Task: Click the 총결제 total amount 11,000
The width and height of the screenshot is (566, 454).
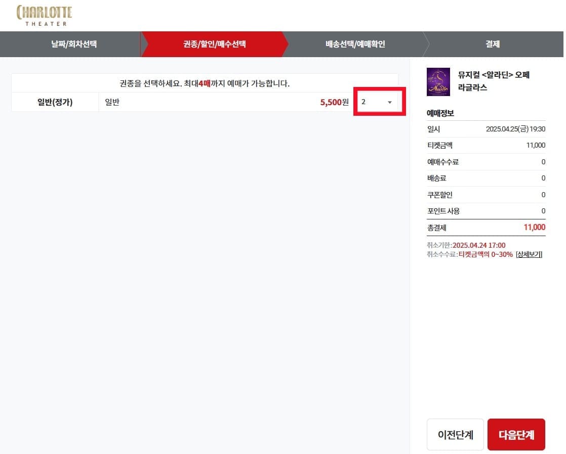Action: [534, 228]
